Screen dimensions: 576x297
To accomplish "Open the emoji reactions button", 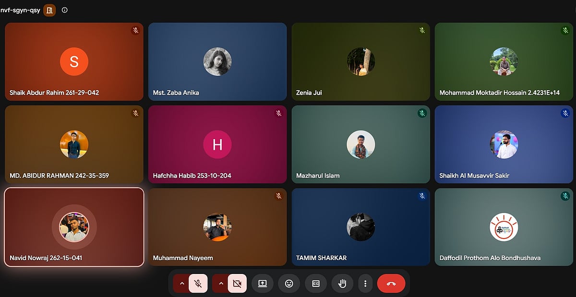I will 289,283.
